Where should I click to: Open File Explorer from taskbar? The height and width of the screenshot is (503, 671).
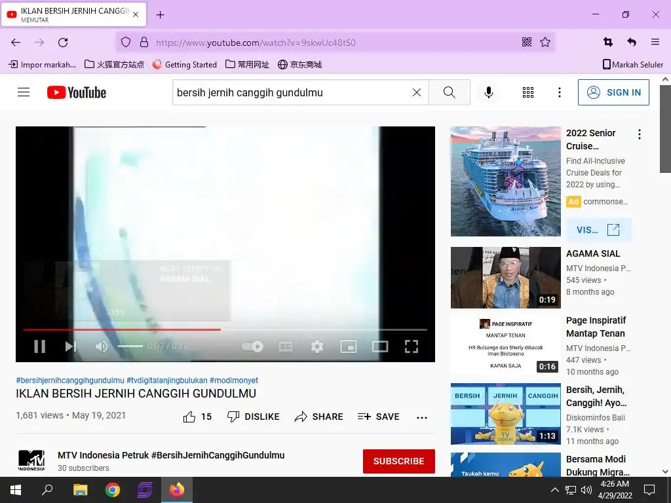[80, 490]
